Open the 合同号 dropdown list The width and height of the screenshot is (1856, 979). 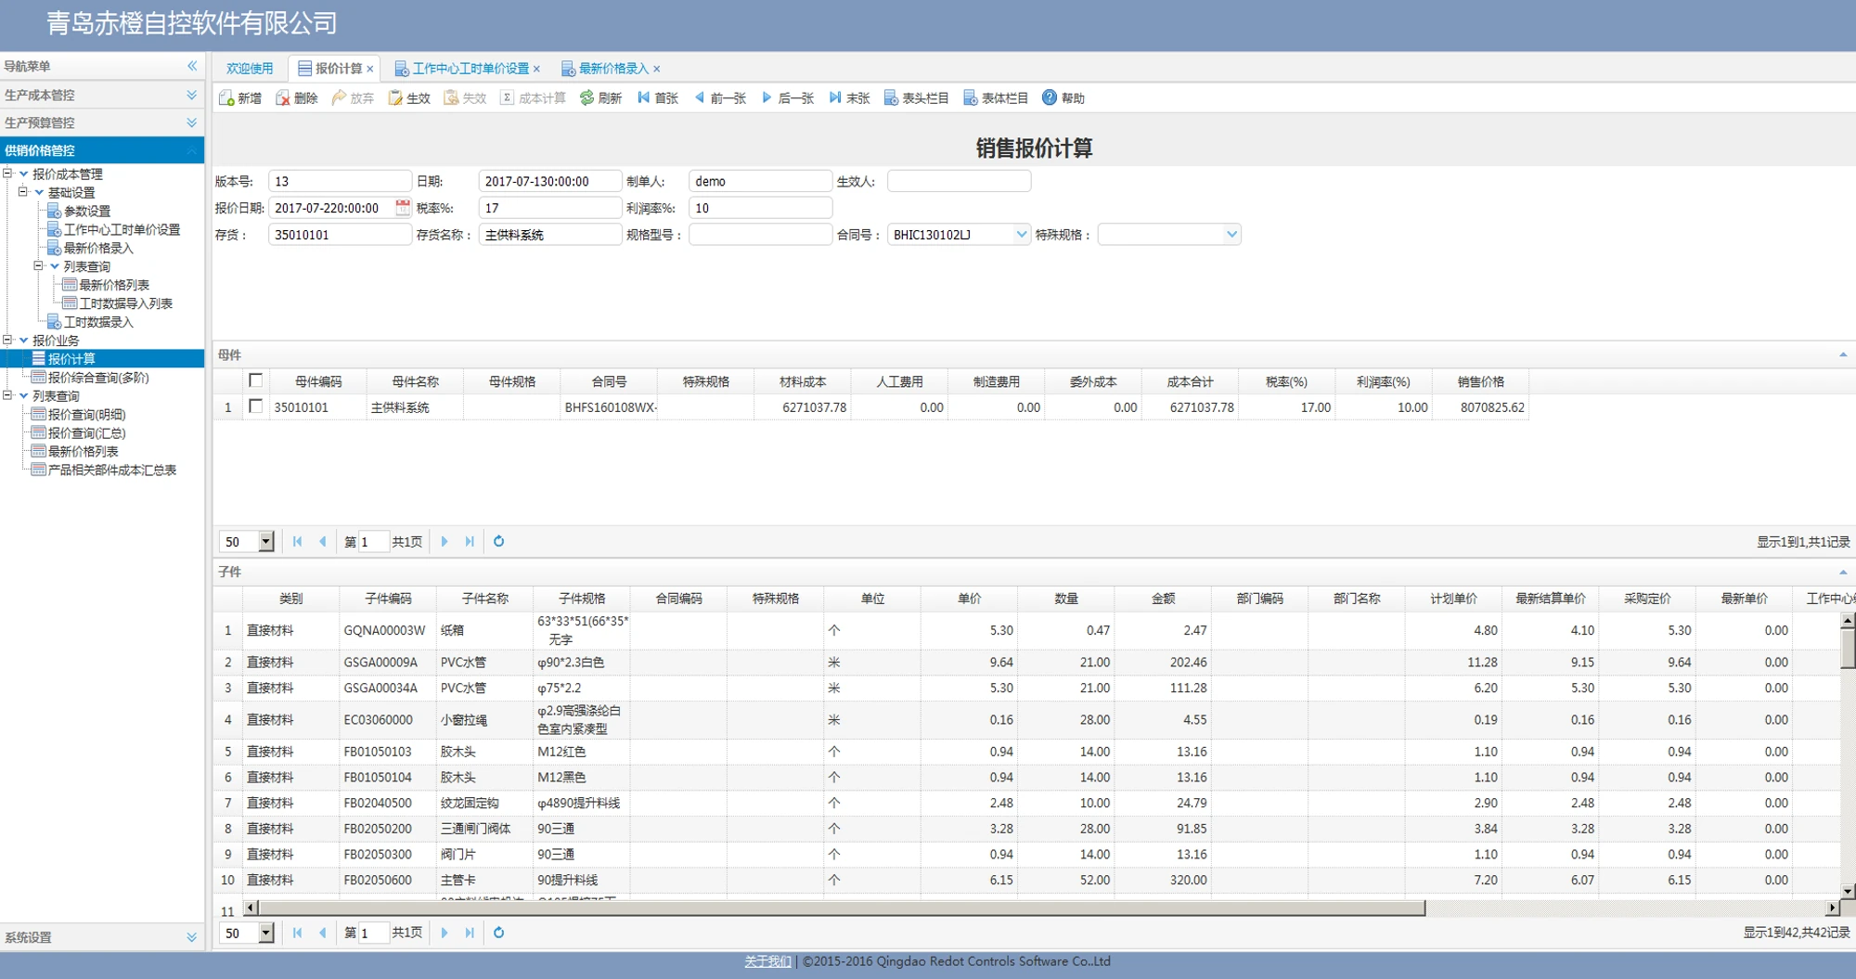(x=1022, y=235)
